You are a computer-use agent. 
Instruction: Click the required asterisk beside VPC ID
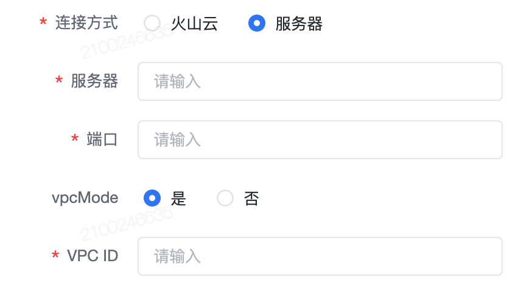55,256
